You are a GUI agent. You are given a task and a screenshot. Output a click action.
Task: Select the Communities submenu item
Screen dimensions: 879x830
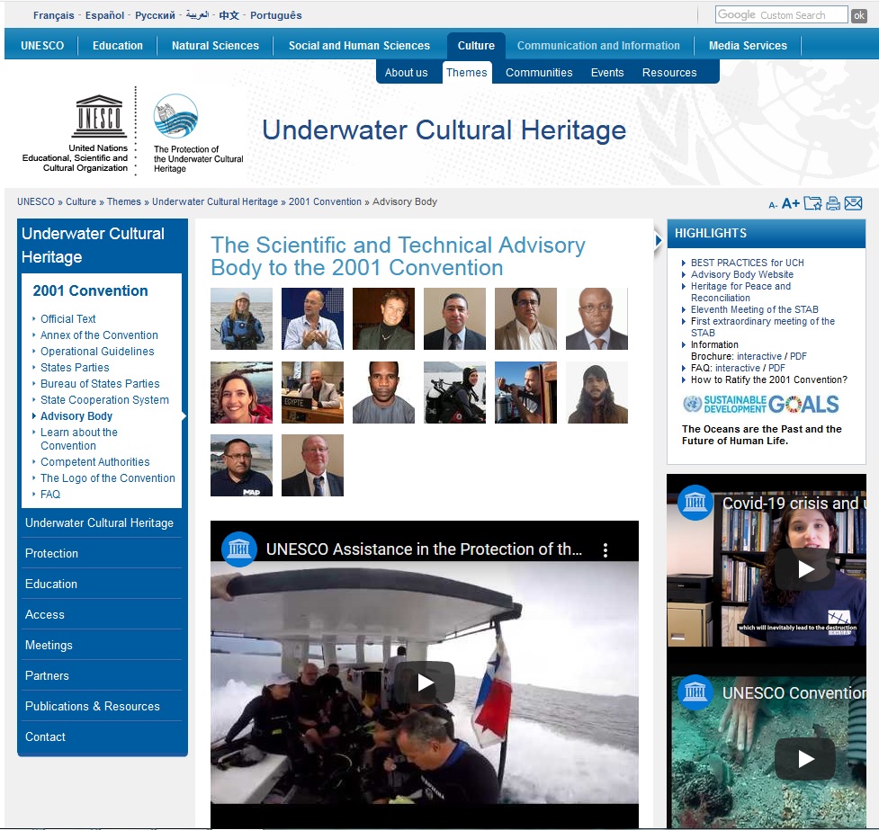click(539, 73)
